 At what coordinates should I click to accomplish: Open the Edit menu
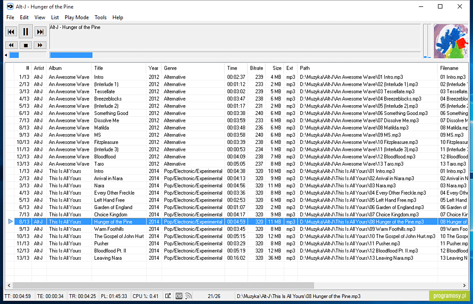coord(24,18)
